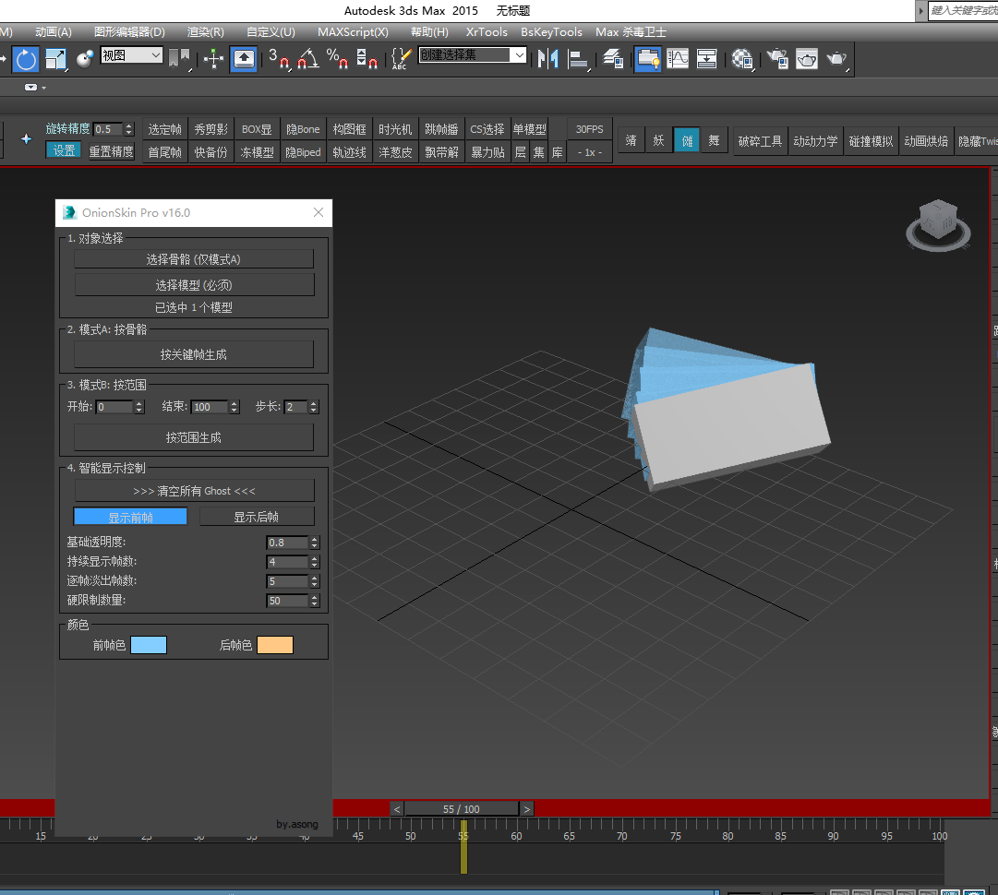998x895 pixels.
Task: Open the Material Editor icon
Action: coord(741,59)
